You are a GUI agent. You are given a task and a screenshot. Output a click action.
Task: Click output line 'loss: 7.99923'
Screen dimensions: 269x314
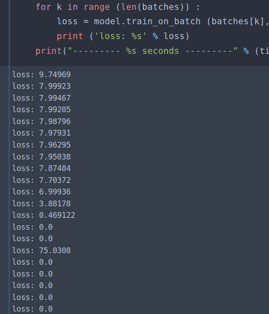tap(41, 86)
